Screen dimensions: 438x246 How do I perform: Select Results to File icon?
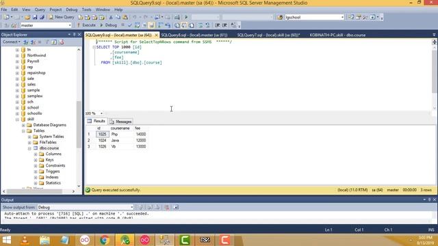pos(192,25)
